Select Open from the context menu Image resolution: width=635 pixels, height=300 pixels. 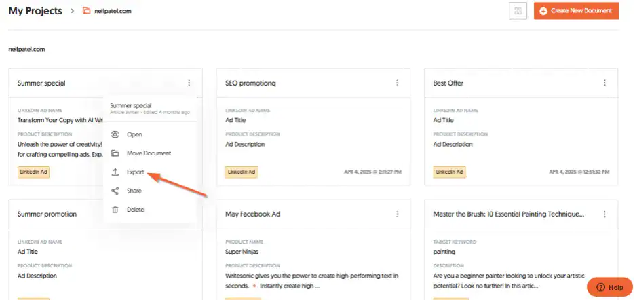[x=134, y=134]
